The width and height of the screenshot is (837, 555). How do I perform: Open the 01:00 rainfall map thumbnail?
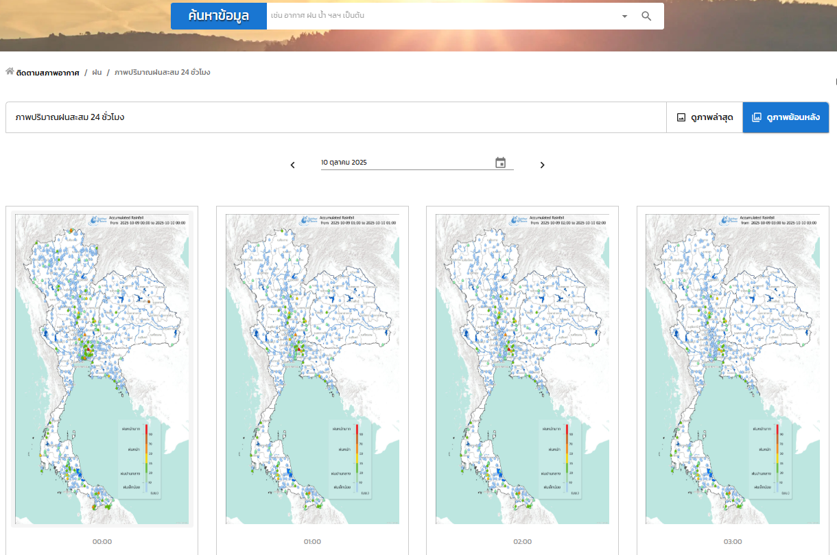tap(312, 370)
